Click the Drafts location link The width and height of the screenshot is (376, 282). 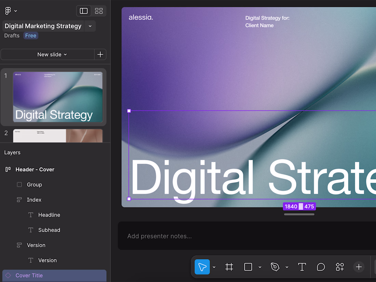pos(12,36)
